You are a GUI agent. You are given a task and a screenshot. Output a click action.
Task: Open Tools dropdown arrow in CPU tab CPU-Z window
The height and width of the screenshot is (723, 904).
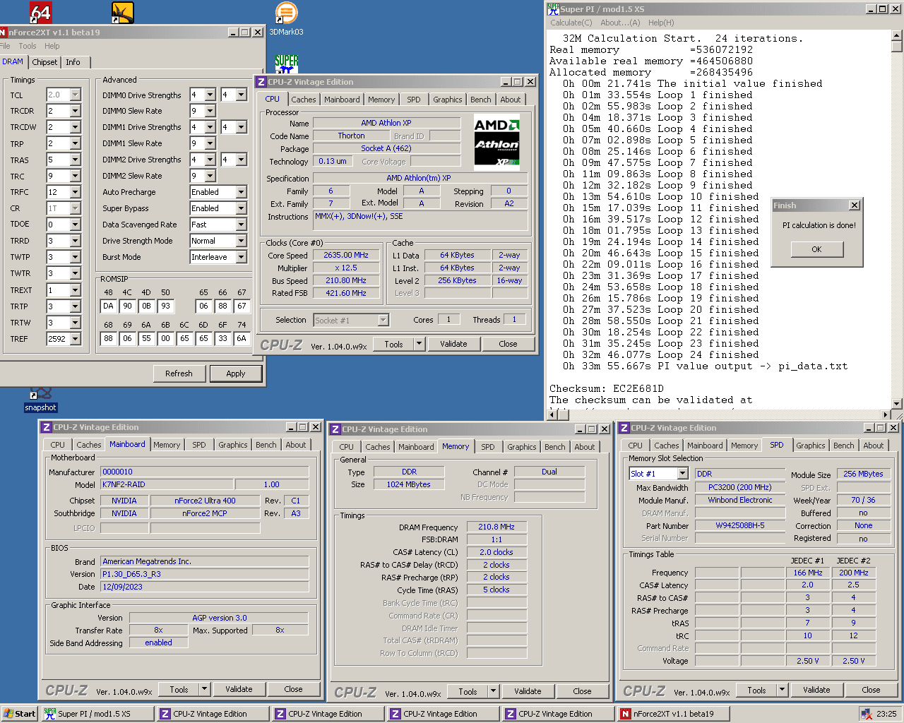pyautogui.click(x=419, y=344)
